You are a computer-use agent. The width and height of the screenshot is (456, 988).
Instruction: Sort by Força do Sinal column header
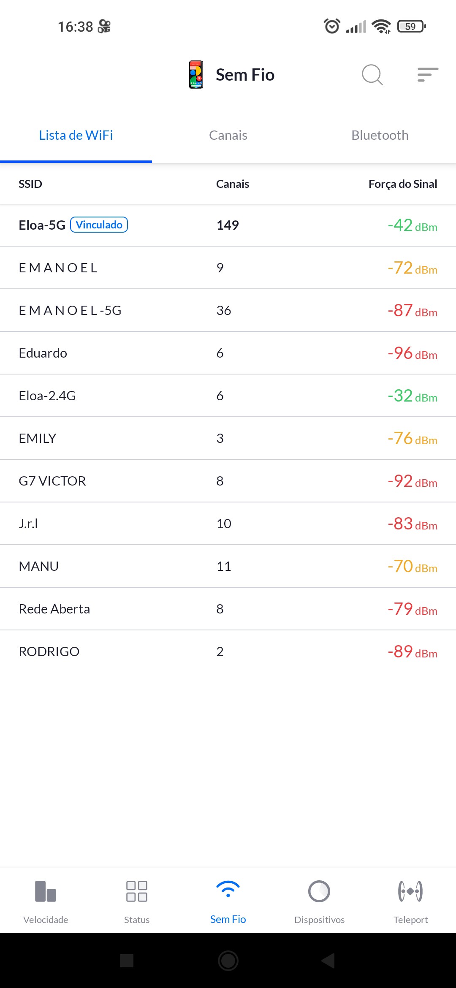402,184
